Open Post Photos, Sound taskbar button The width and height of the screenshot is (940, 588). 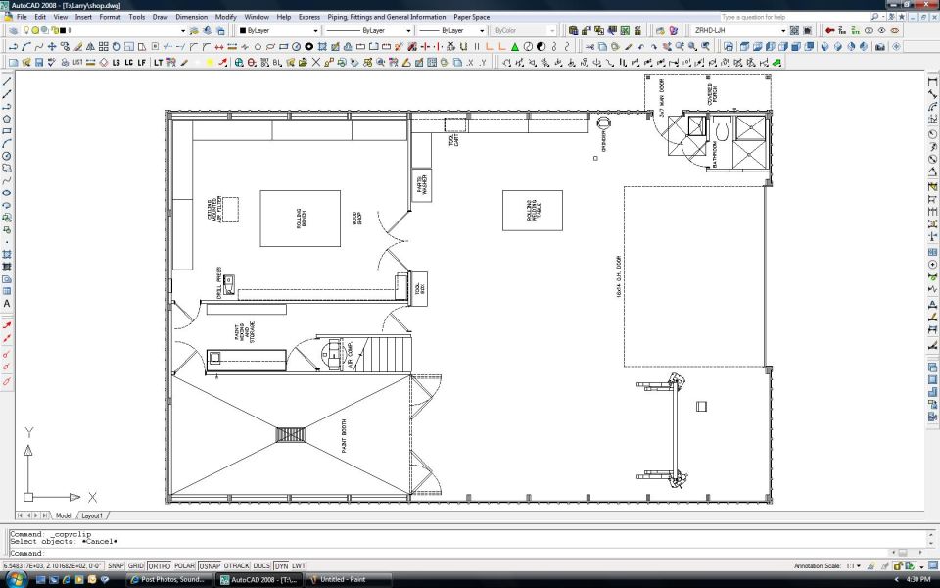point(170,579)
